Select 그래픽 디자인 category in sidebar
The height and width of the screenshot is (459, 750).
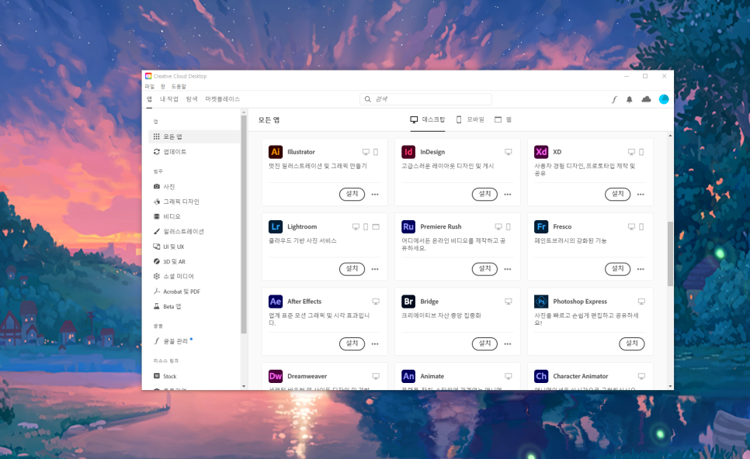point(194,202)
